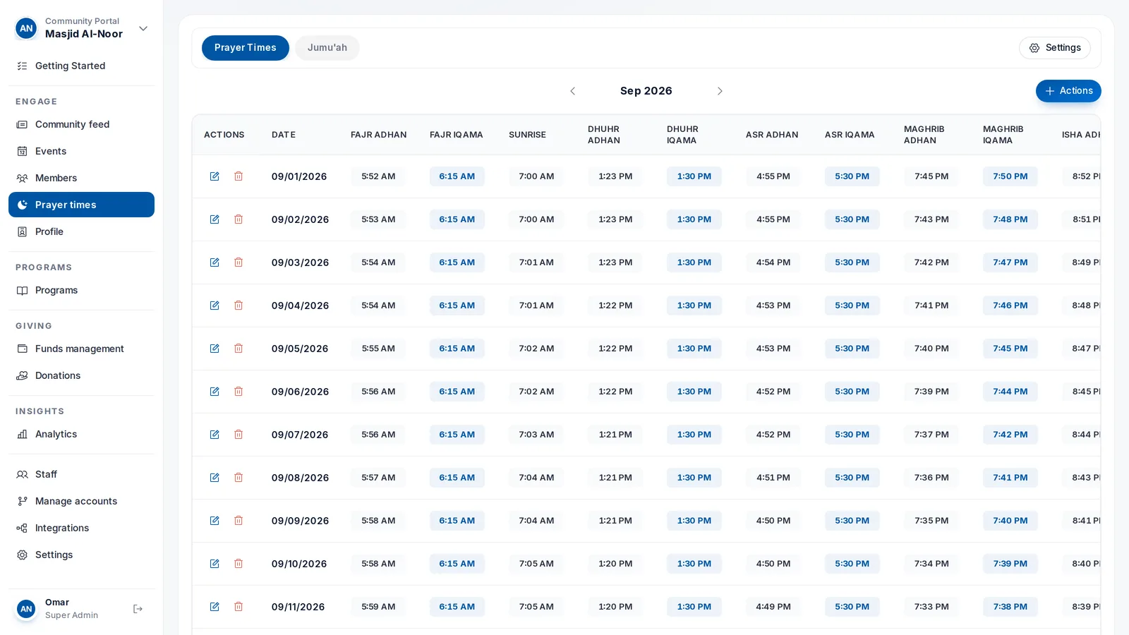Screen dimensions: 1129x635
Task: Open the Masjid Al-Noor AN avatar logo
Action: coord(26,28)
